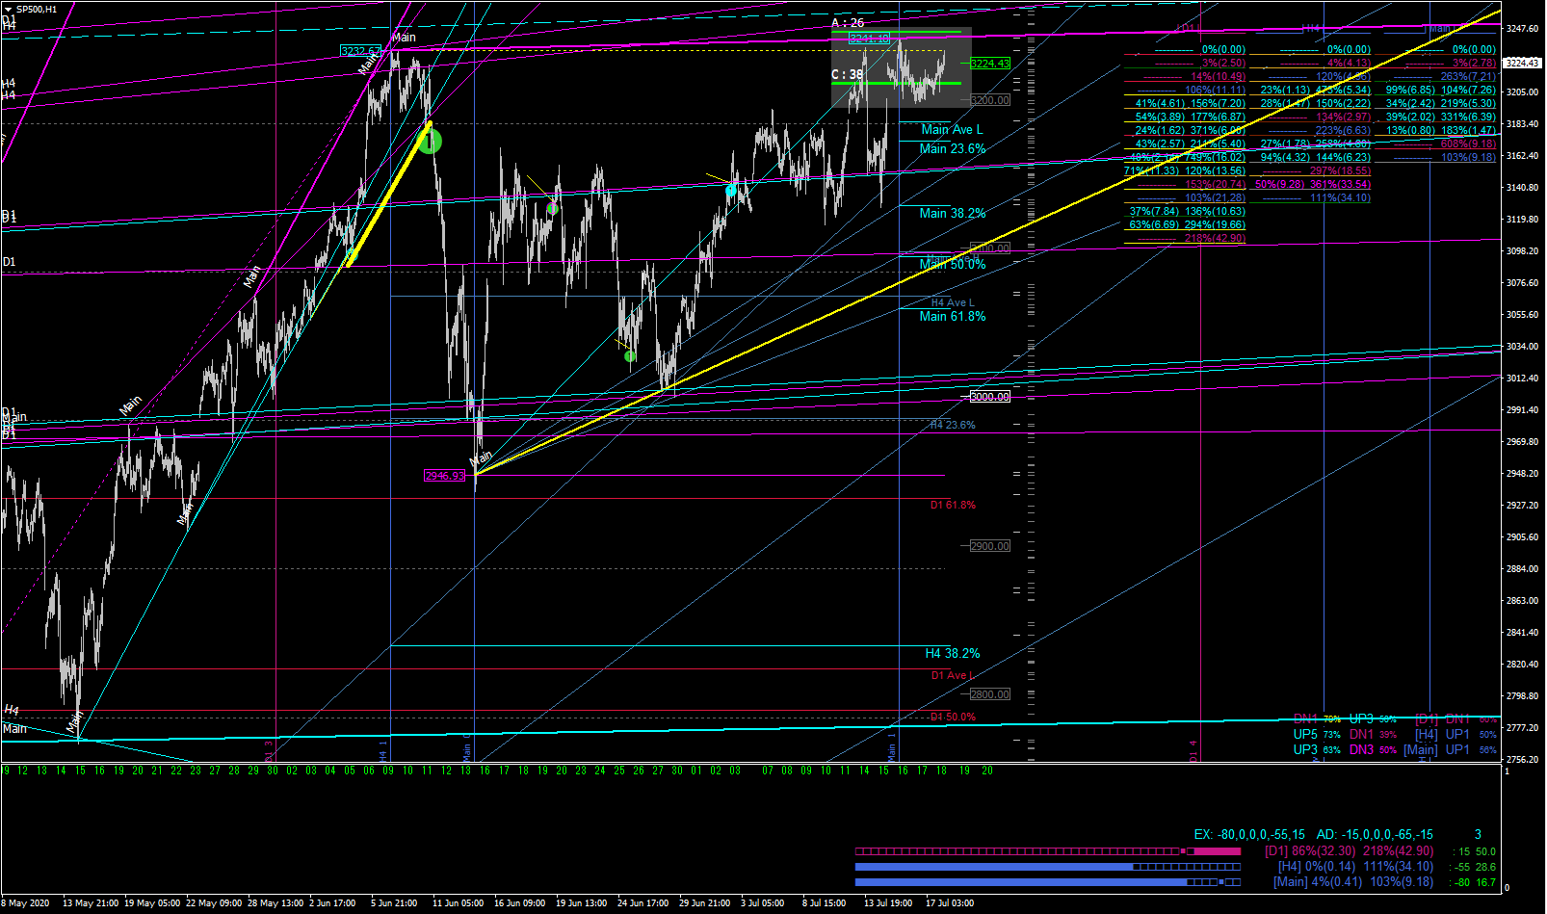Select the 2946.93 swing low price label

pos(445,475)
